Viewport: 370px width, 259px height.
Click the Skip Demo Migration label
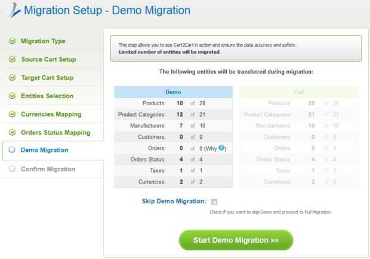[x=174, y=201]
